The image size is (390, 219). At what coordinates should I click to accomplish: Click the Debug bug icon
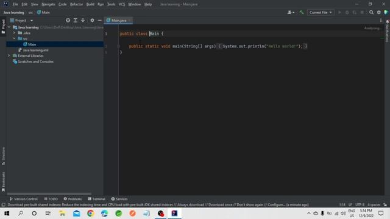click(347, 12)
